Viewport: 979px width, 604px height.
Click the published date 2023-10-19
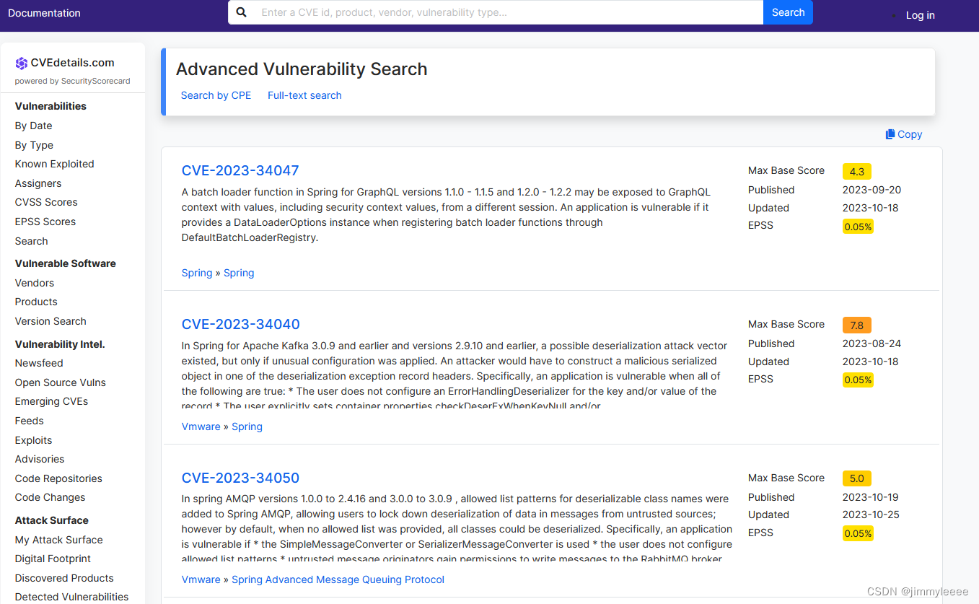[872, 497]
